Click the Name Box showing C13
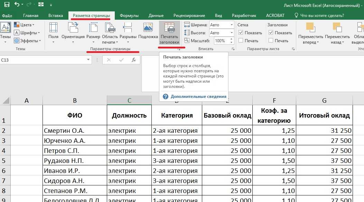This screenshot has width=364, height=202. point(43,60)
